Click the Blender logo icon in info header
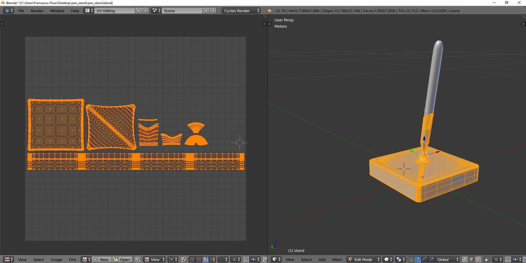526x263 pixels. click(269, 11)
